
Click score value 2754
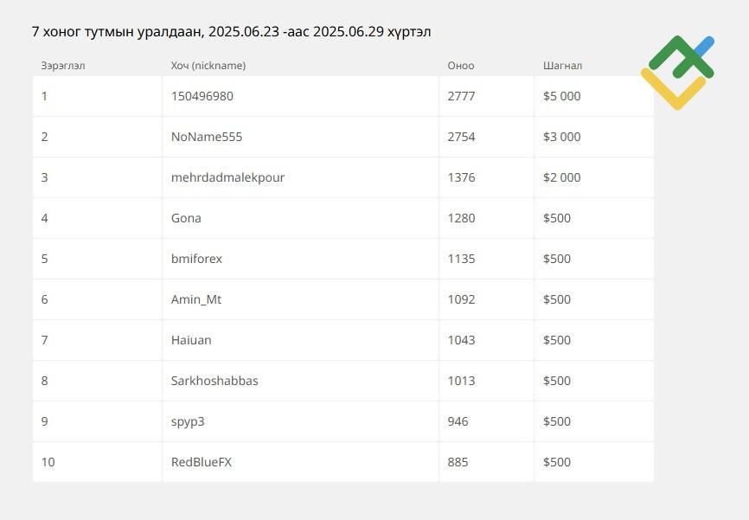pyautogui.click(x=461, y=137)
